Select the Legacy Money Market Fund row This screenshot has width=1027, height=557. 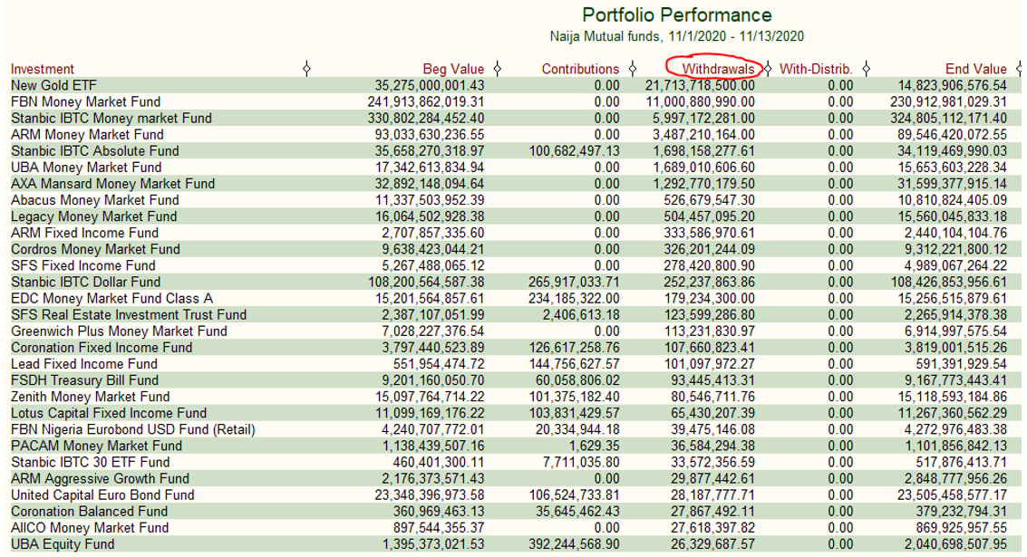tap(516, 216)
